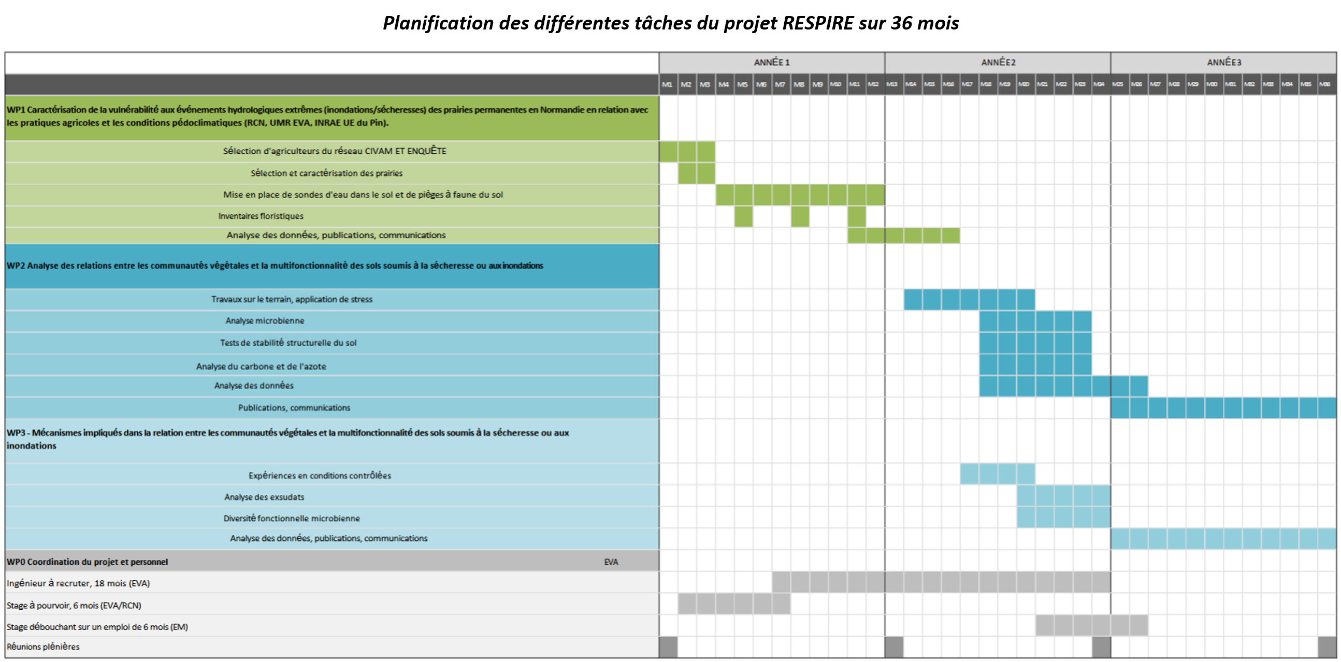Click the grey Stage à pourvoir bar

tap(734, 604)
